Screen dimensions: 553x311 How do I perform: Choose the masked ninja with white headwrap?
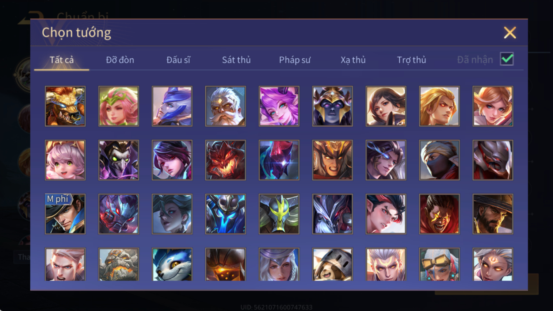439,160
